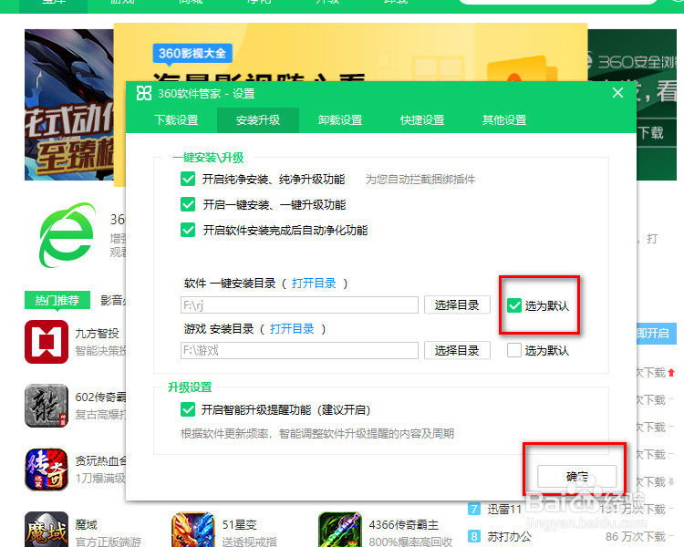Toggle 开启一键安装、一键升级功能 checkbox
Screen dimensions: 684x547
coord(188,204)
